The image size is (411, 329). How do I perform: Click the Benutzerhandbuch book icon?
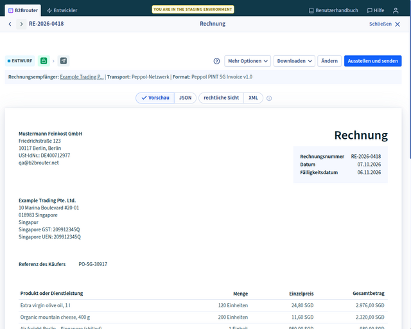click(311, 10)
